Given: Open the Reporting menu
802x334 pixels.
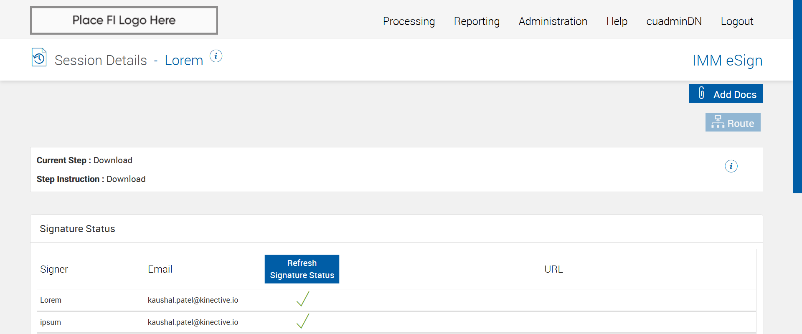Looking at the screenshot, I should pos(477,21).
